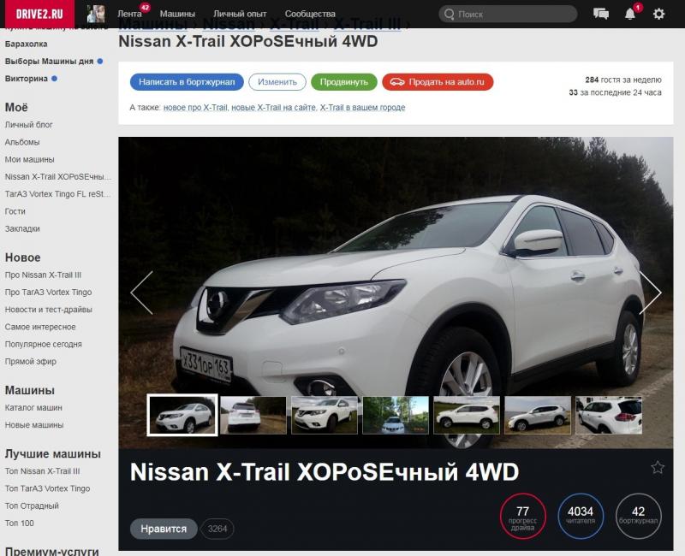This screenshot has height=556, width=685.
Task: Select the sixth thumbnail in the gallery
Action: click(538, 415)
